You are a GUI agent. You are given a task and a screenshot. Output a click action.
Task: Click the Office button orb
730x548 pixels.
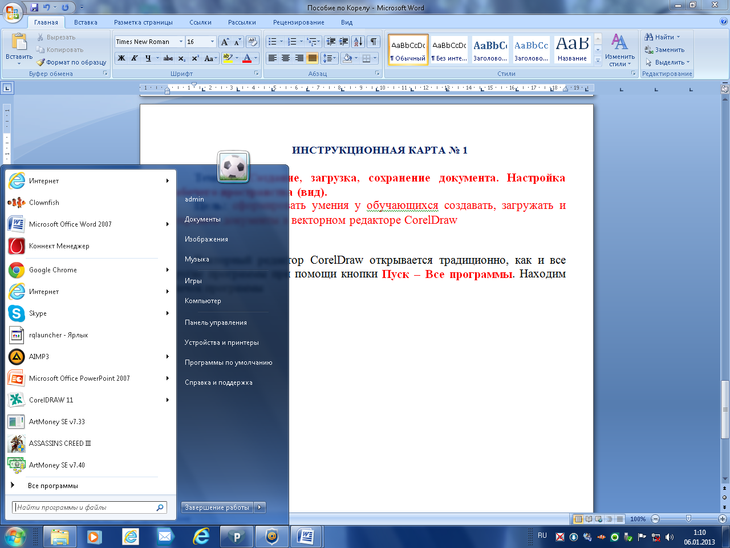click(x=13, y=13)
